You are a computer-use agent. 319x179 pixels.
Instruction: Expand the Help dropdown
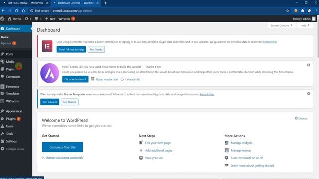[305, 25]
